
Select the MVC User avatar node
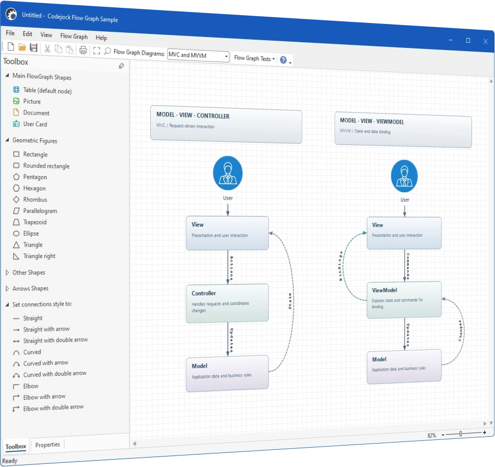pos(227,173)
